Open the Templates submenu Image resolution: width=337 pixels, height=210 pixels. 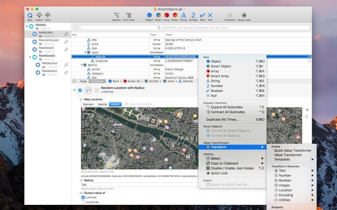coord(292,160)
